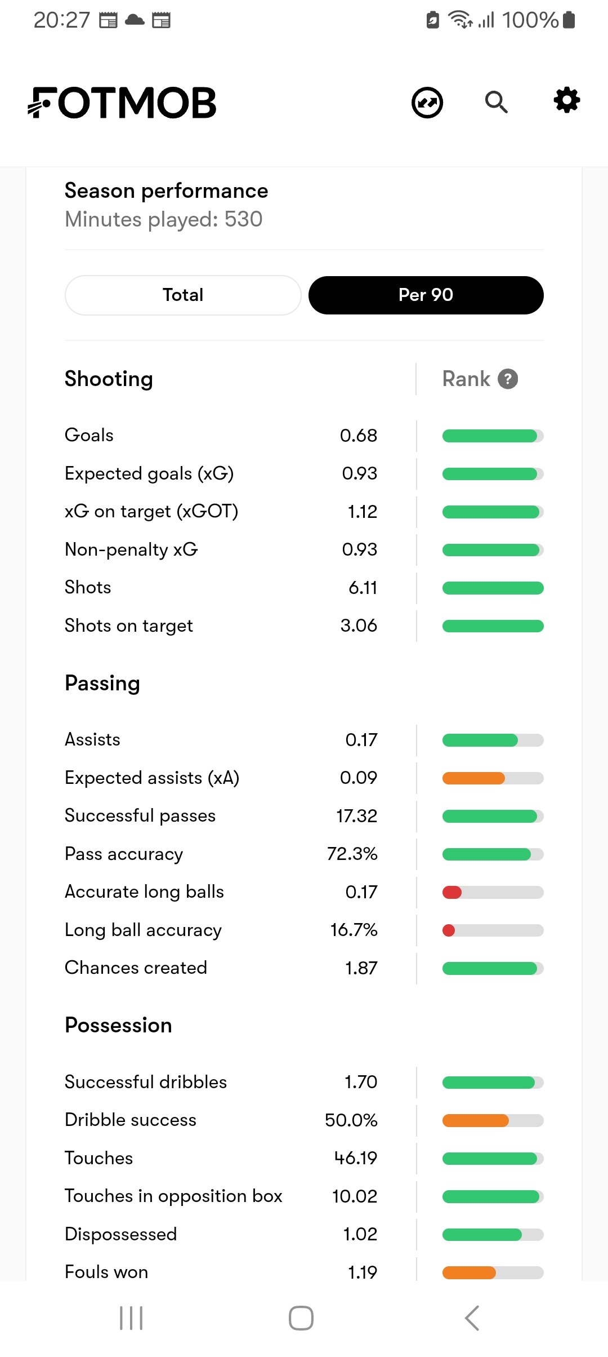Tap the Touches in opposition box label
This screenshot has height=1357, width=608.
coord(173,1196)
